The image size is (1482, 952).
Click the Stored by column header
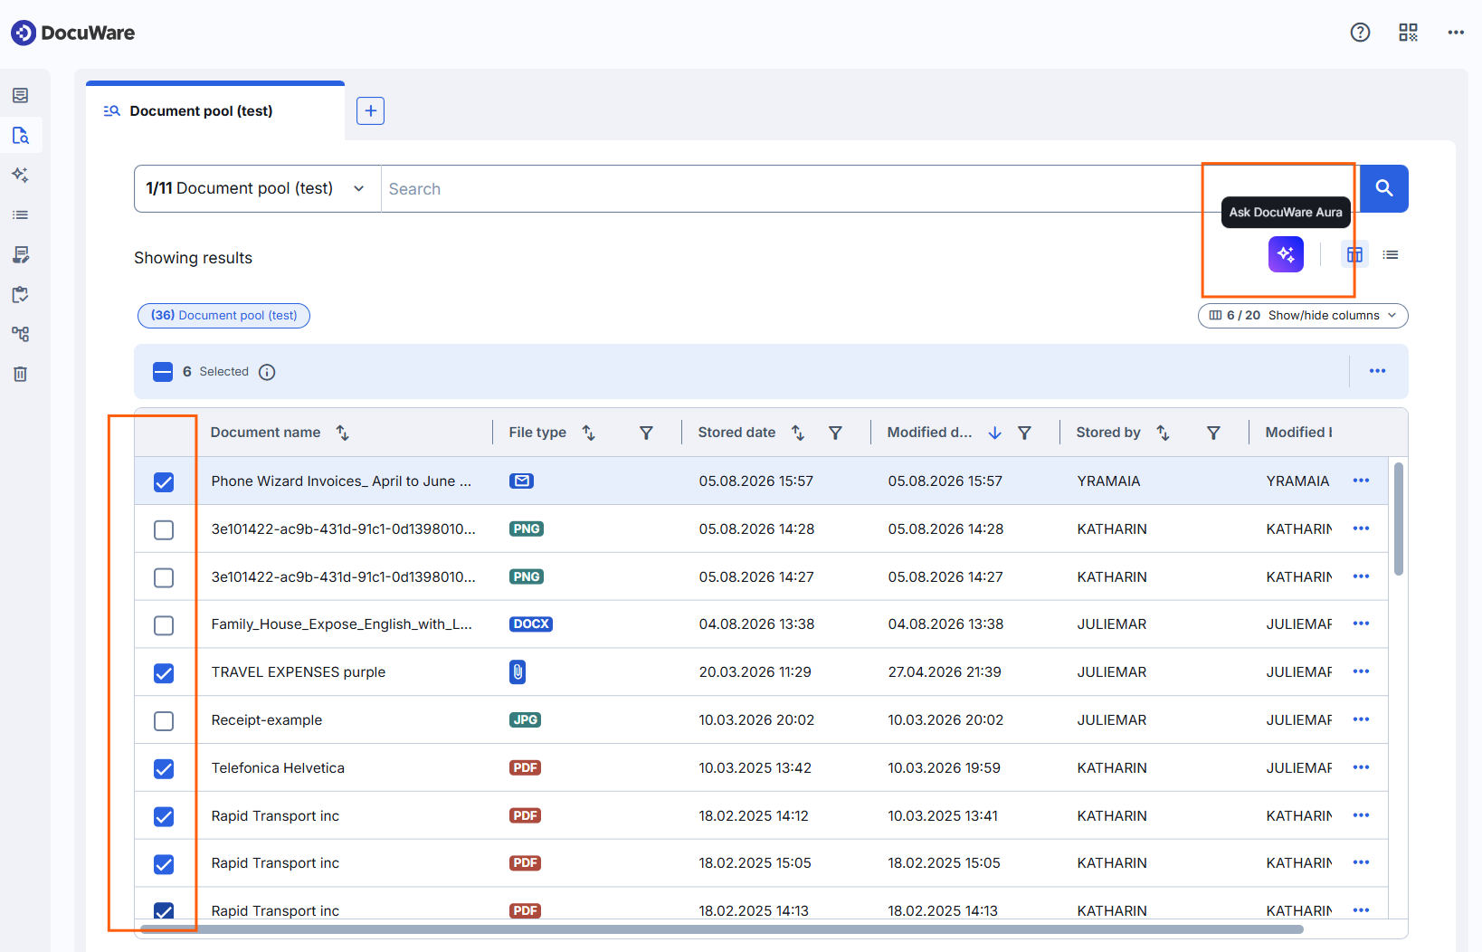coord(1108,433)
